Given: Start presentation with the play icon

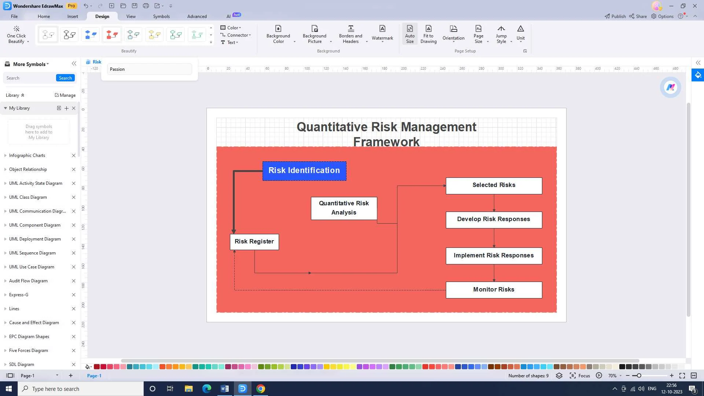Looking at the screenshot, I should click(x=599, y=375).
